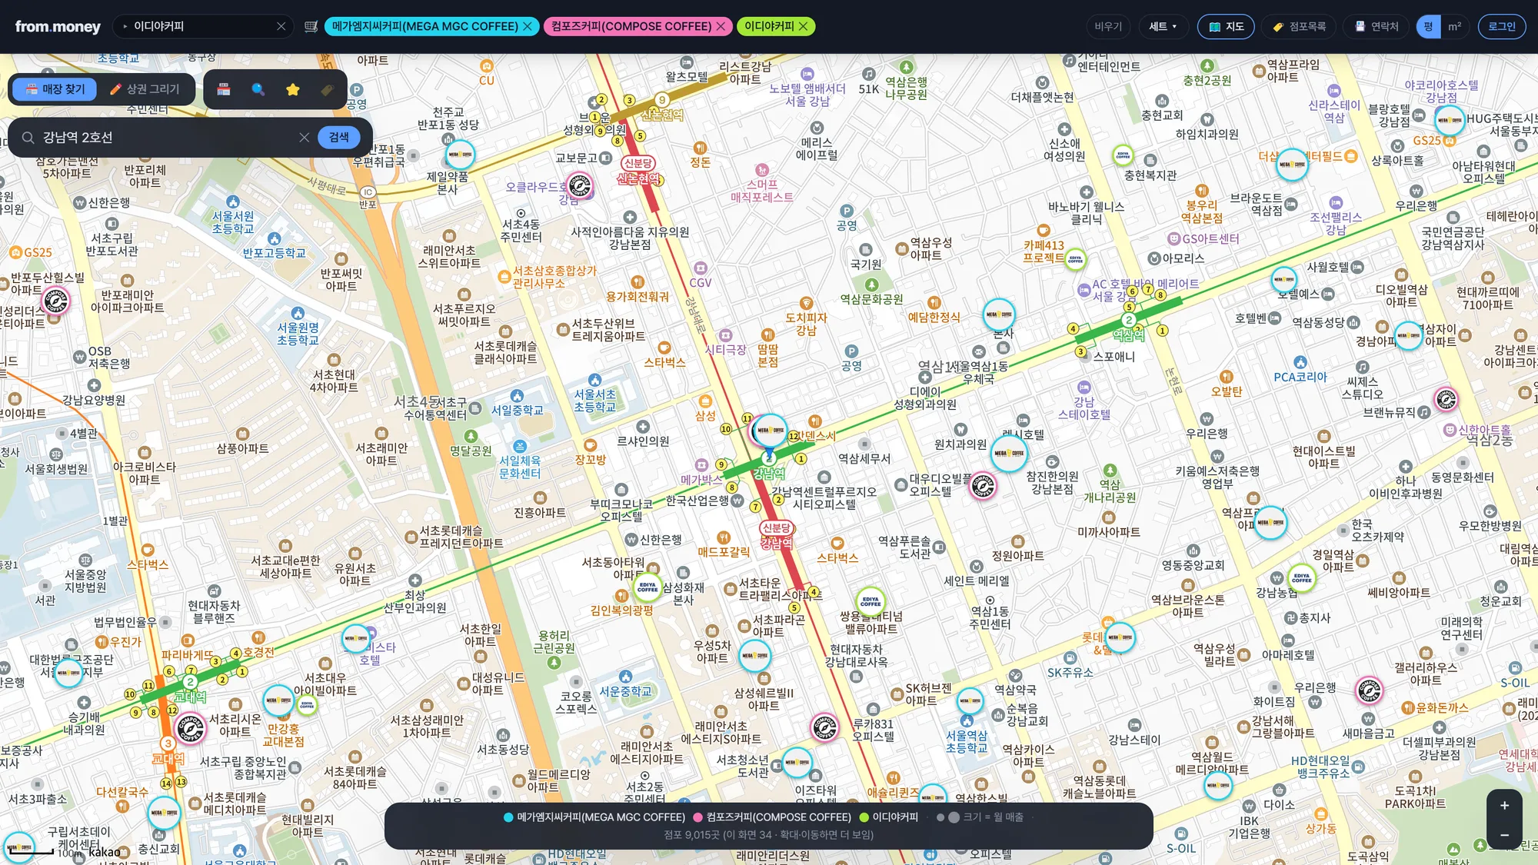Viewport: 1538px width, 865px height.
Task: Switch area unit to m²
Action: click(1454, 26)
